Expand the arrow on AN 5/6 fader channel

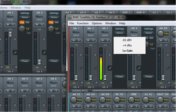click(x=169, y=83)
